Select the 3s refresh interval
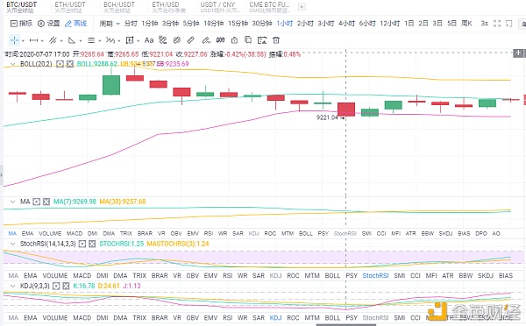This screenshot has height=326, width=526. (484, 24)
